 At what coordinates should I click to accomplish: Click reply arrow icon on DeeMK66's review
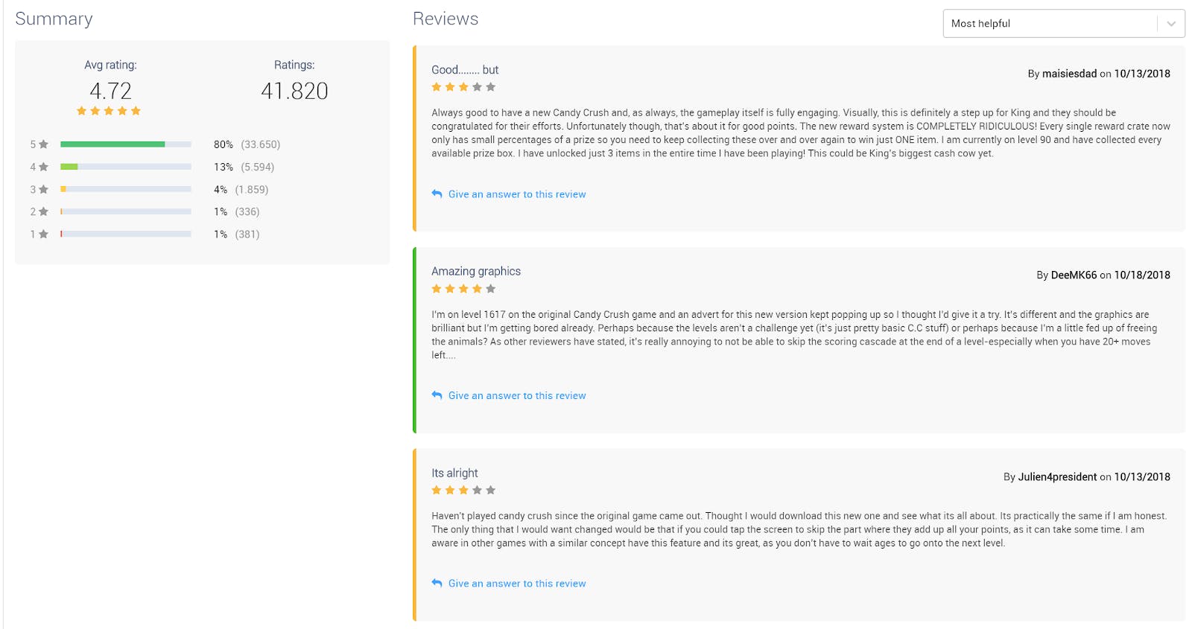pyautogui.click(x=437, y=395)
